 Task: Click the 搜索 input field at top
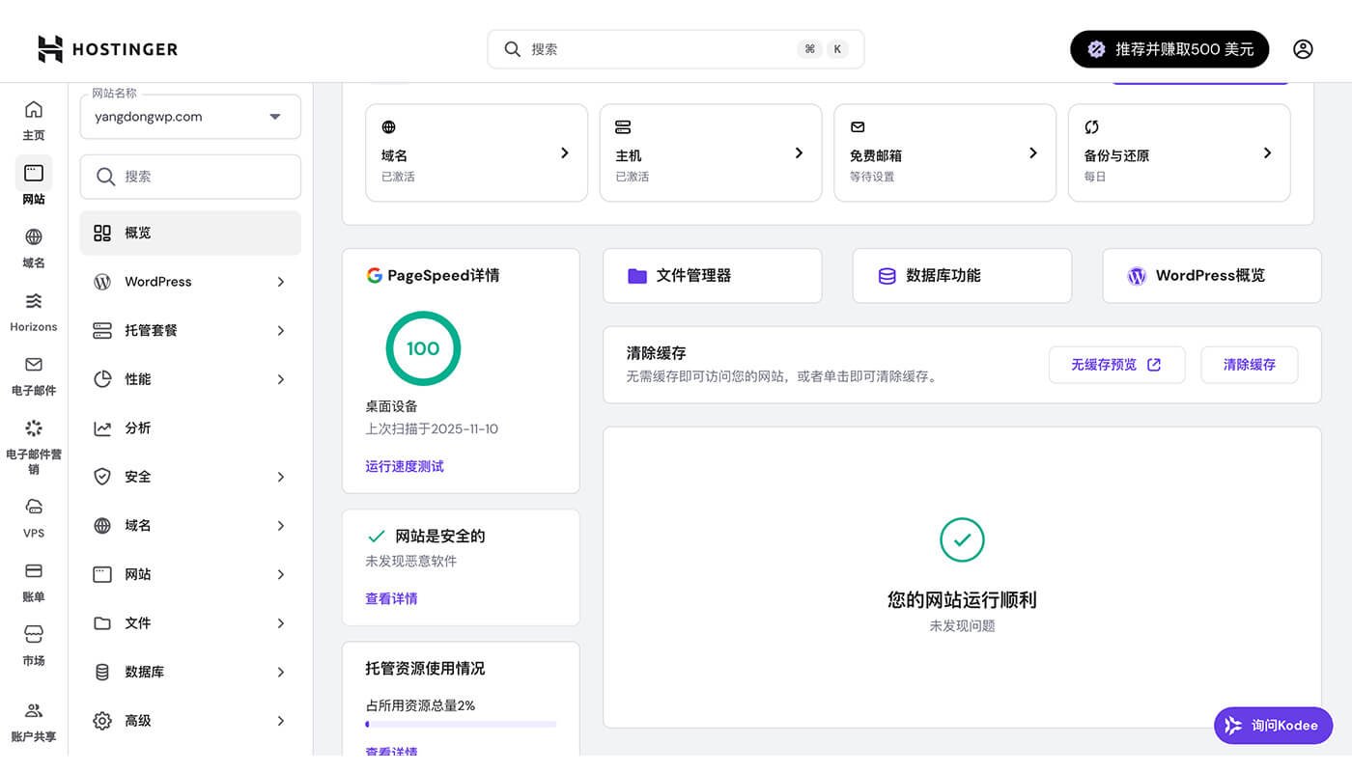coord(675,48)
